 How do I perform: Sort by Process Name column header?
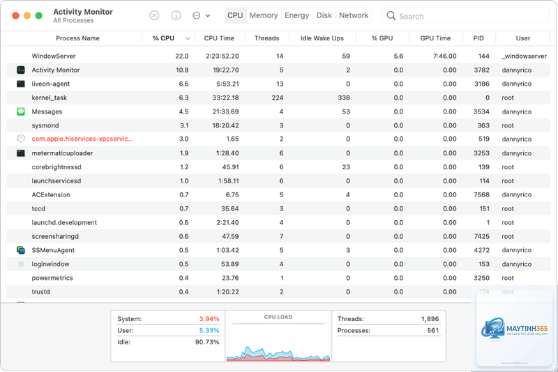pos(77,38)
